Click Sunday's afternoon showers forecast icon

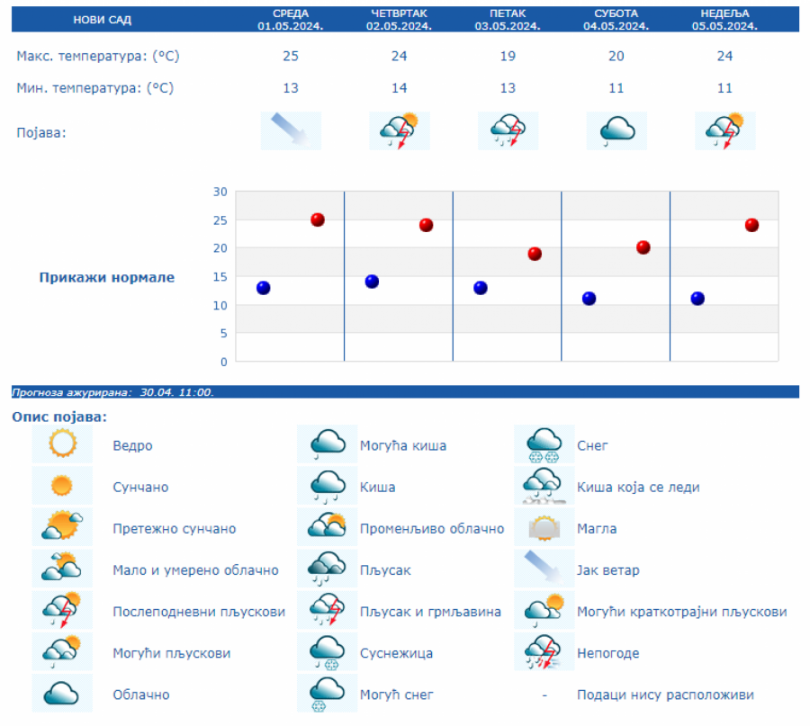[x=724, y=130]
